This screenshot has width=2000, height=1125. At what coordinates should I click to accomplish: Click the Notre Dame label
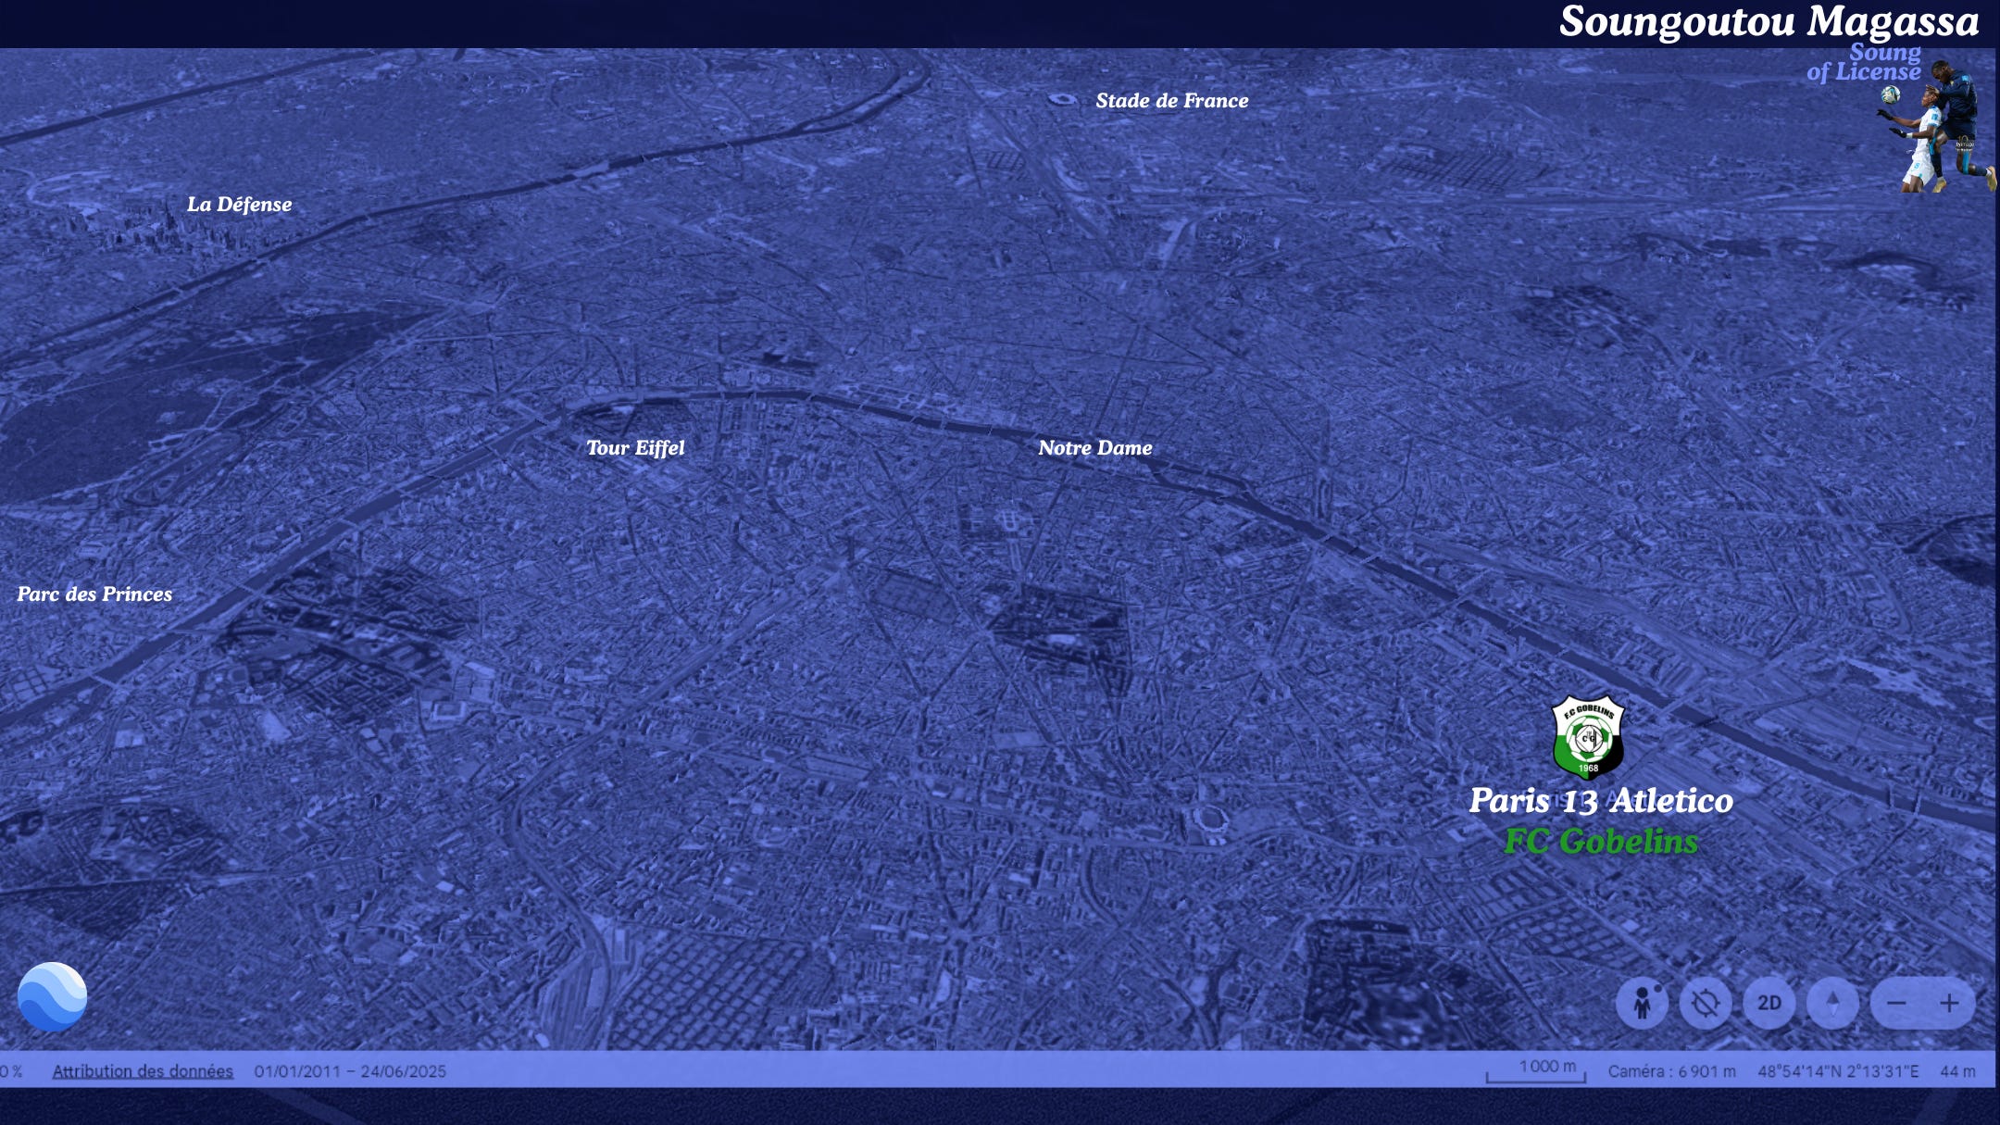(x=1094, y=448)
